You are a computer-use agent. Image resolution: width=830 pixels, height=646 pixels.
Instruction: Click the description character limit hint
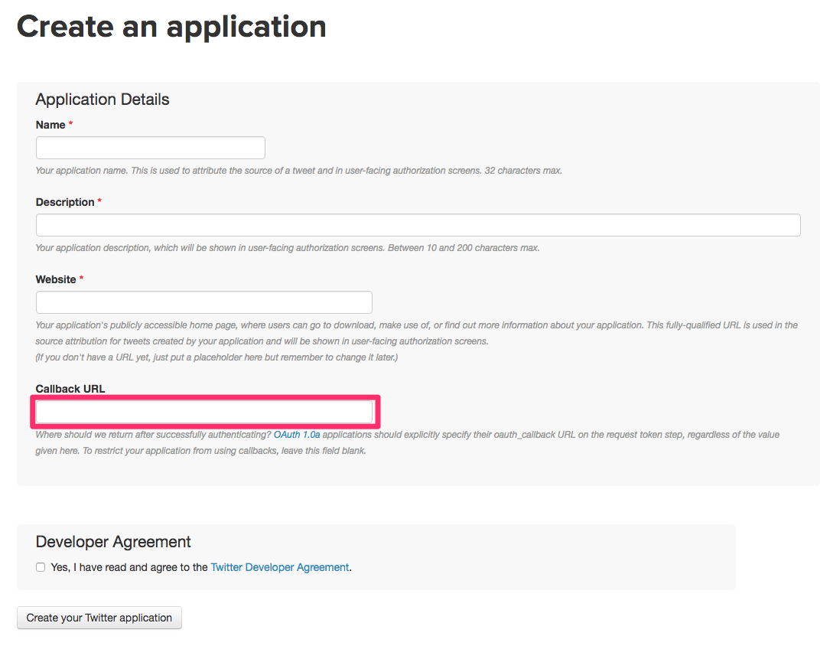[x=288, y=248]
